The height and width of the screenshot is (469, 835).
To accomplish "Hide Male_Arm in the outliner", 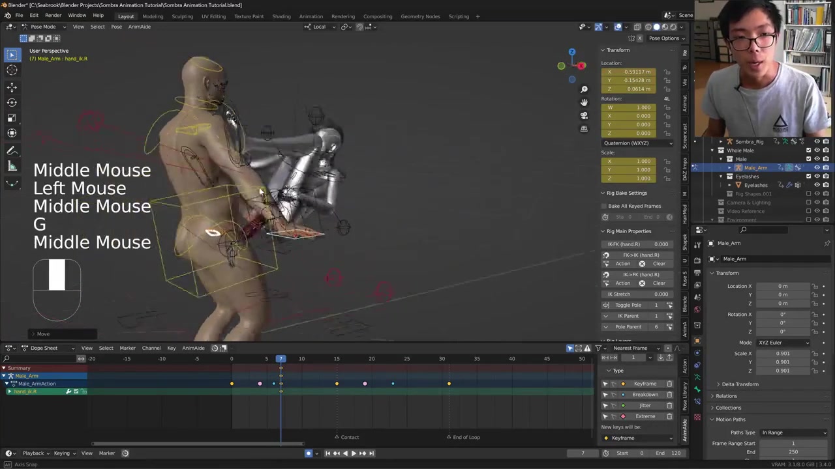I will (817, 167).
